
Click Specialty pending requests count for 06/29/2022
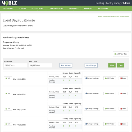click(x=75, y=126)
